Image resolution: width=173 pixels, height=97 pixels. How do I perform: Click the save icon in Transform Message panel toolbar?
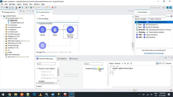tap(165, 57)
